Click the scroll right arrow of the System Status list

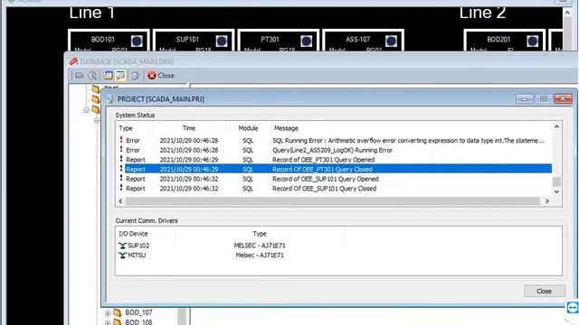(x=547, y=201)
